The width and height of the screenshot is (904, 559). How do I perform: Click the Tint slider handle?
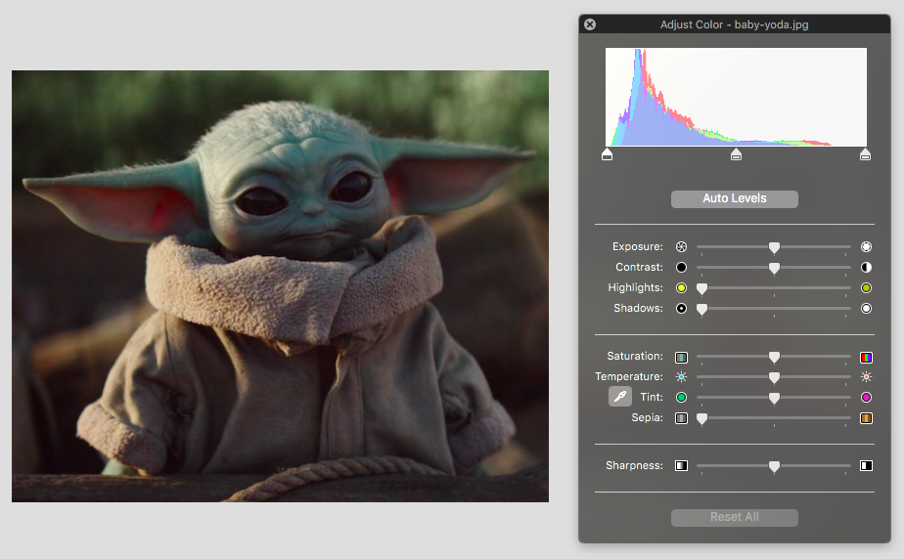pyautogui.click(x=774, y=399)
